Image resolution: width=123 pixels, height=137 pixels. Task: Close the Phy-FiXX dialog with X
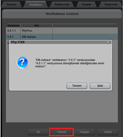108,42
